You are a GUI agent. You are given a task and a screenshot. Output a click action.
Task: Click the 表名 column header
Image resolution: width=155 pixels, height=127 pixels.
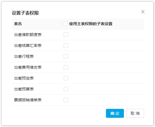tap(18, 24)
